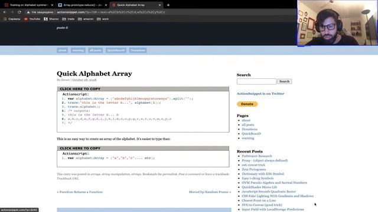Go back with the browser back arrow
The height and width of the screenshot is (212, 378).
point(5,12)
